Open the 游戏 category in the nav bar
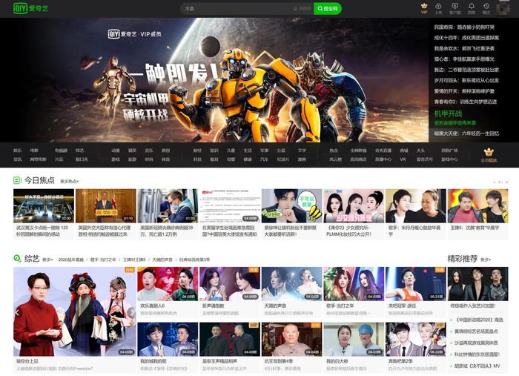519x376 pixels. coord(116,159)
